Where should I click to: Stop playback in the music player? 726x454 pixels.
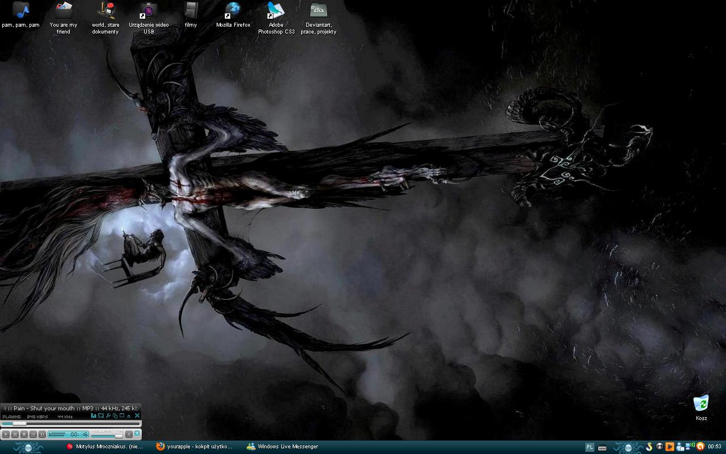[x=24, y=434]
